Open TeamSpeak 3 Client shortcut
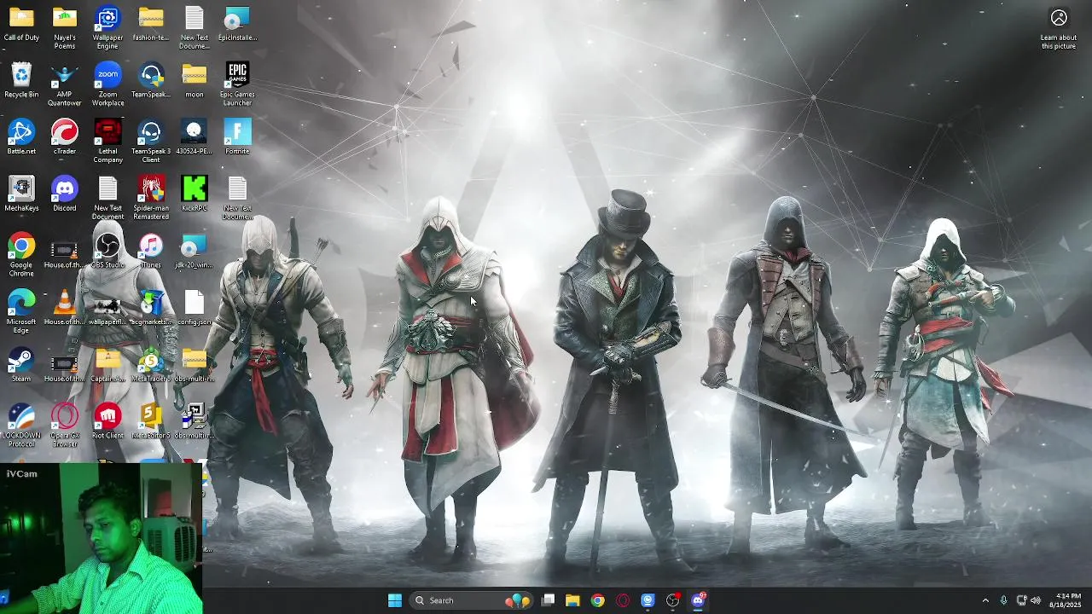The image size is (1092, 614). (151, 141)
